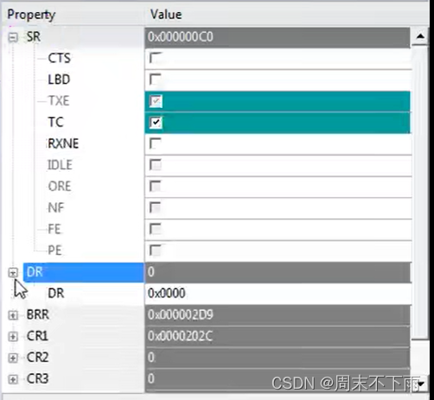Click the Value column header
Image resolution: width=434 pixels, height=400 pixels.
pos(166,15)
